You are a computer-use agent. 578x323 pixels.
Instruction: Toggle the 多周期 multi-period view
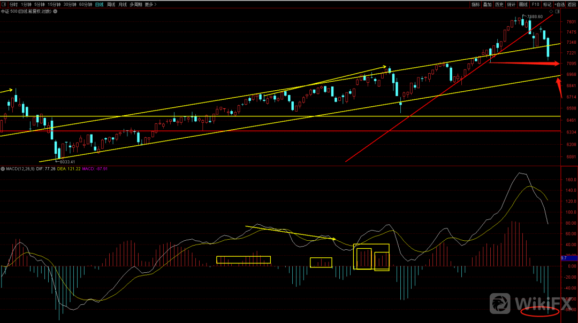tap(136, 4)
